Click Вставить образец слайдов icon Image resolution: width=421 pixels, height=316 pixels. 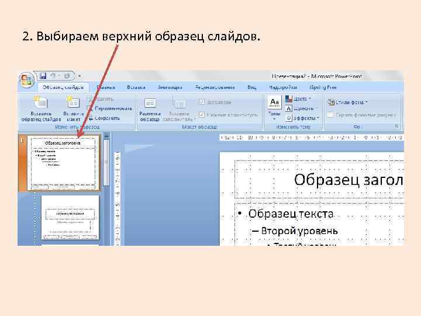coord(41,109)
